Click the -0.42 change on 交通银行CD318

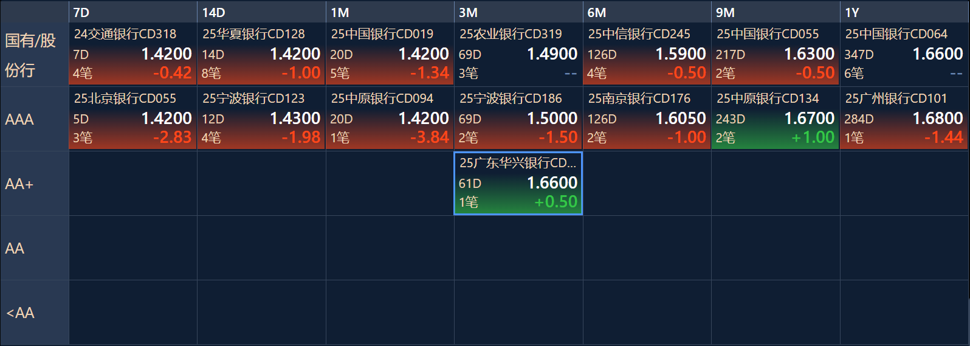173,73
